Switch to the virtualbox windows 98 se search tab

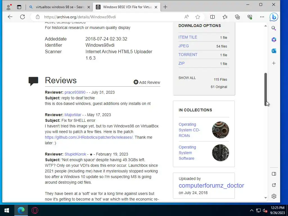(x=59, y=7)
